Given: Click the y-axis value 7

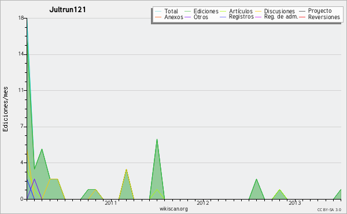Looking at the screenshot, I should point(22,126).
